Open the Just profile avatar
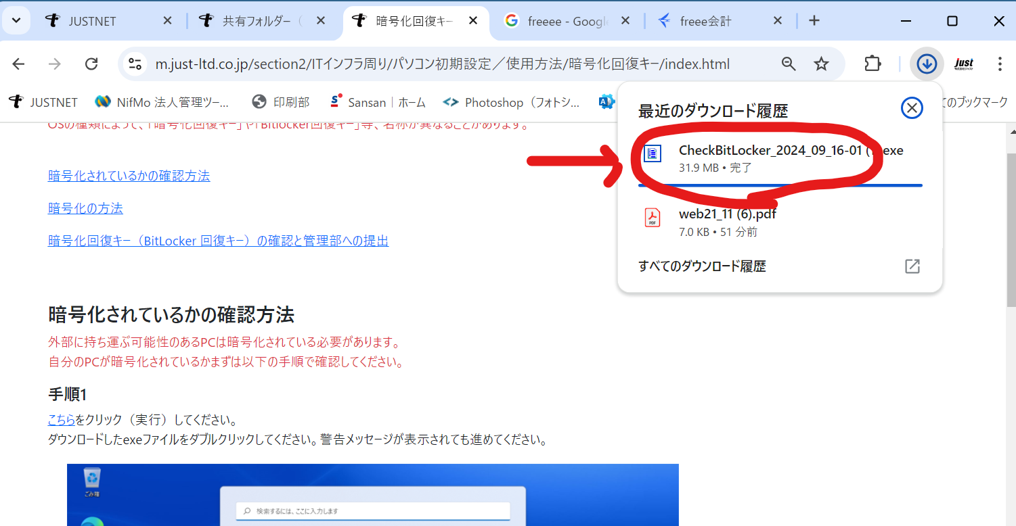The image size is (1016, 526). click(963, 64)
